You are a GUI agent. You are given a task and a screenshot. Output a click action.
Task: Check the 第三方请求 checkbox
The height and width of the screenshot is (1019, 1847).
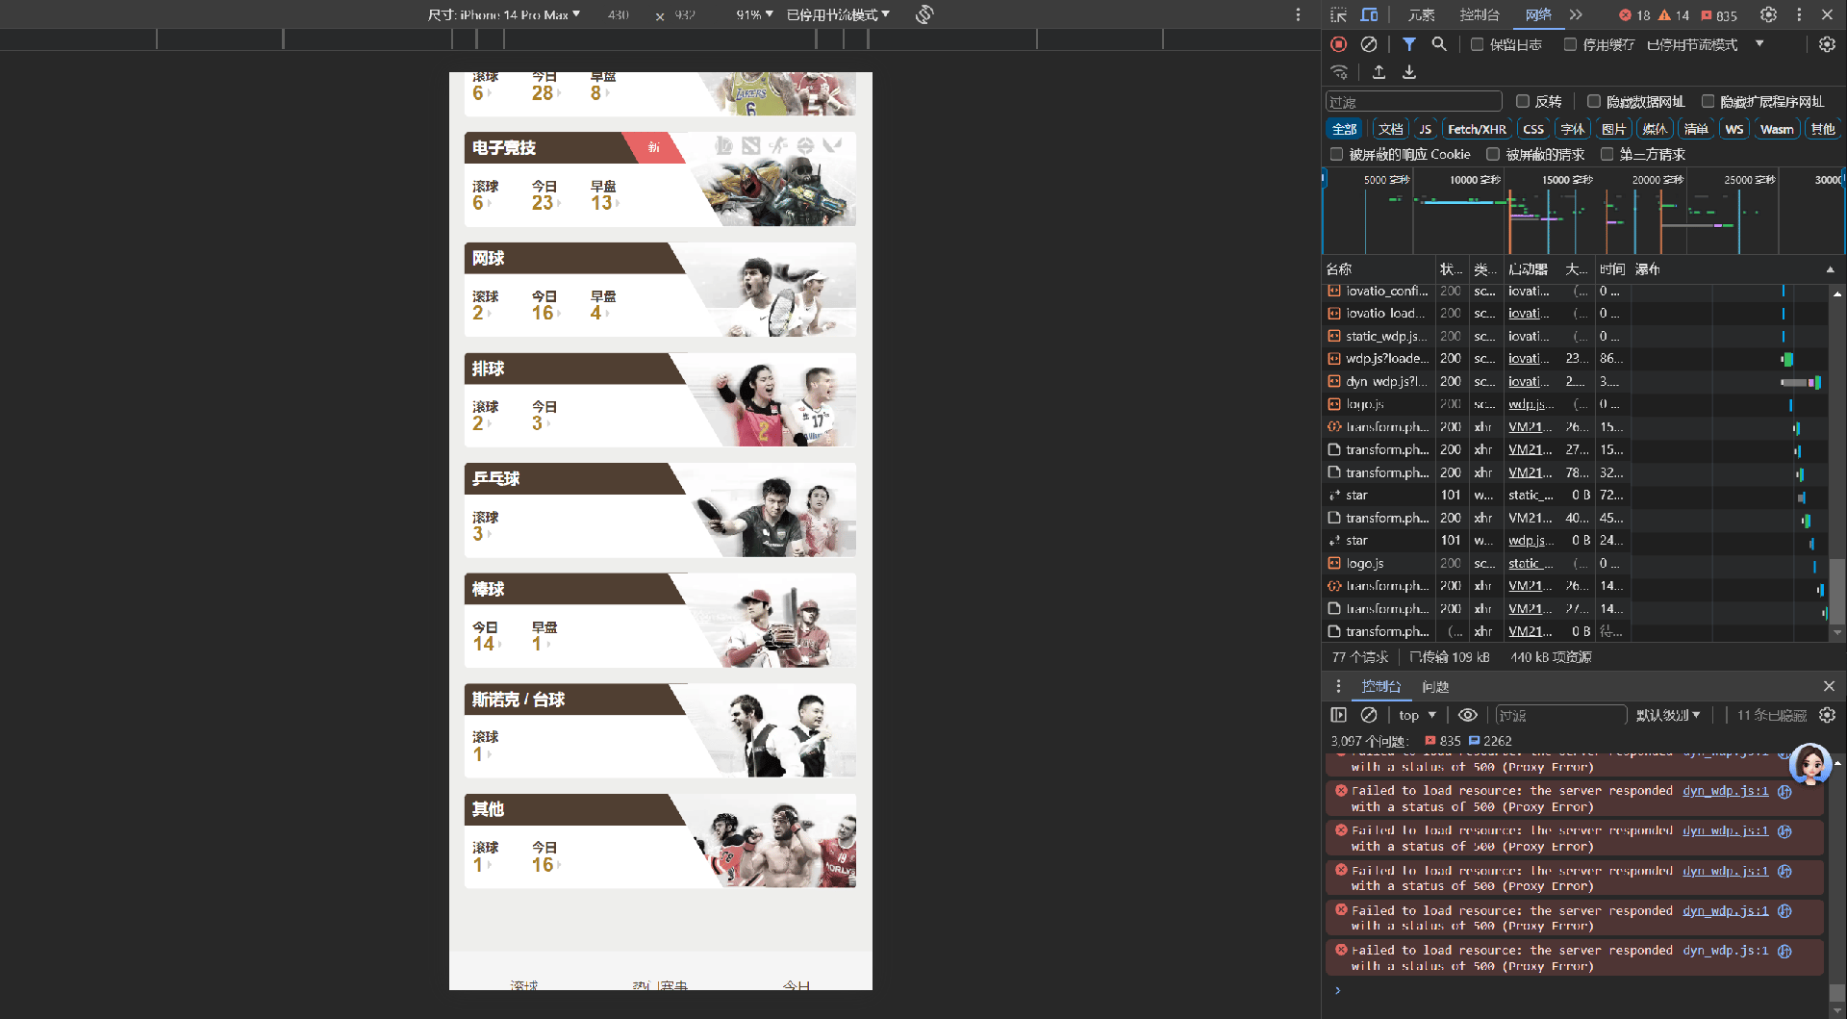(1607, 154)
